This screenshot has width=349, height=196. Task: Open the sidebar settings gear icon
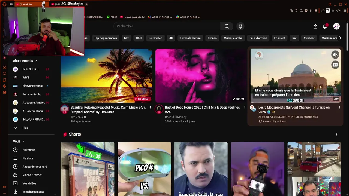pyautogui.click(x=4, y=93)
